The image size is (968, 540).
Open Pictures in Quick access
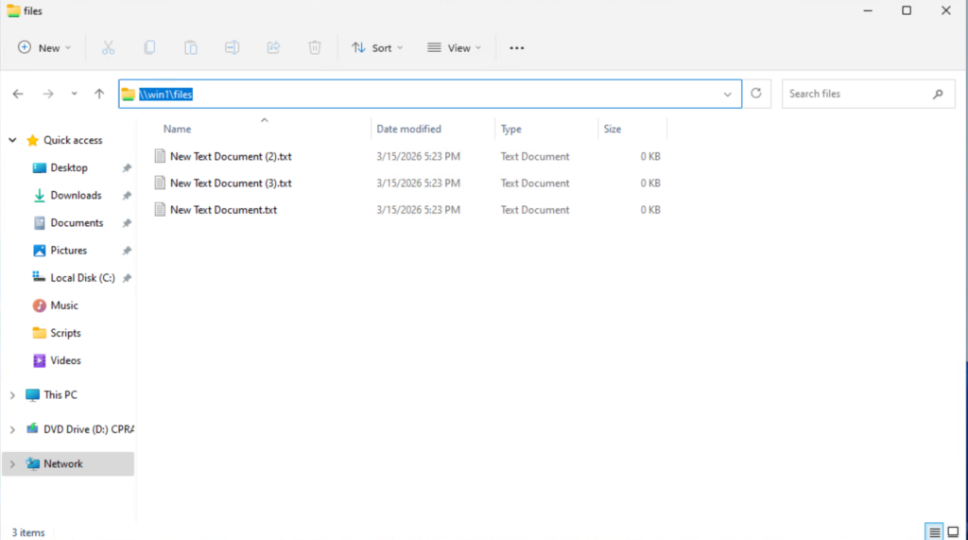point(68,251)
